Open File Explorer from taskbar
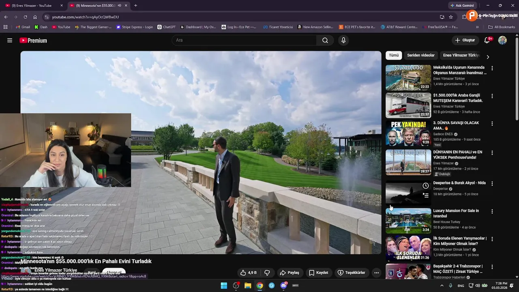519x292 pixels. point(248,286)
